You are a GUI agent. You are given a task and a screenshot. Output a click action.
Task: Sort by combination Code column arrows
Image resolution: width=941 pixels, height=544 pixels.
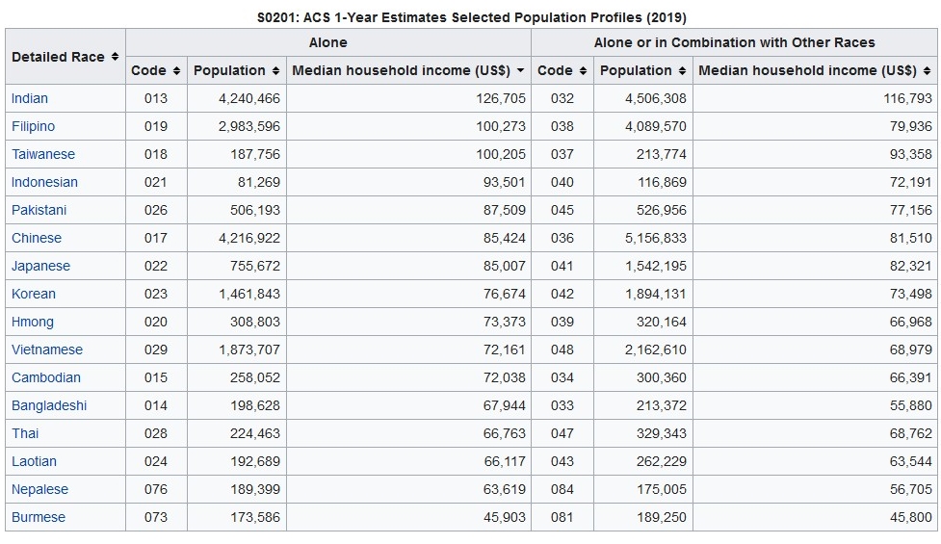point(583,71)
